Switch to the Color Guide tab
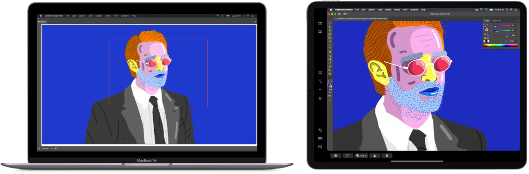Viewport: 529px width, 174px height. 496,21
